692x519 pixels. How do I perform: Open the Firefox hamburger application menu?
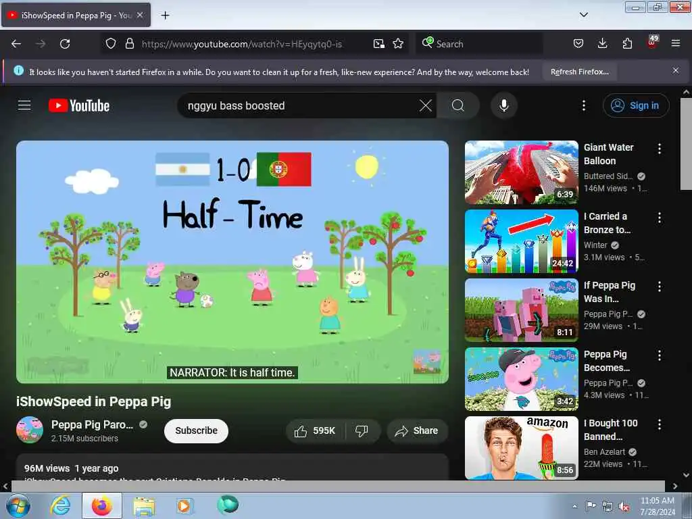click(676, 43)
